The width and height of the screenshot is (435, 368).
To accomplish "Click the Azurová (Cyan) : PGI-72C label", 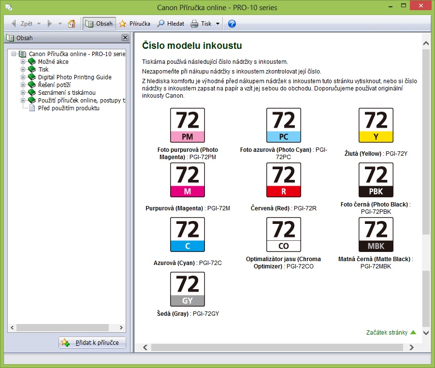I will (x=188, y=263).
